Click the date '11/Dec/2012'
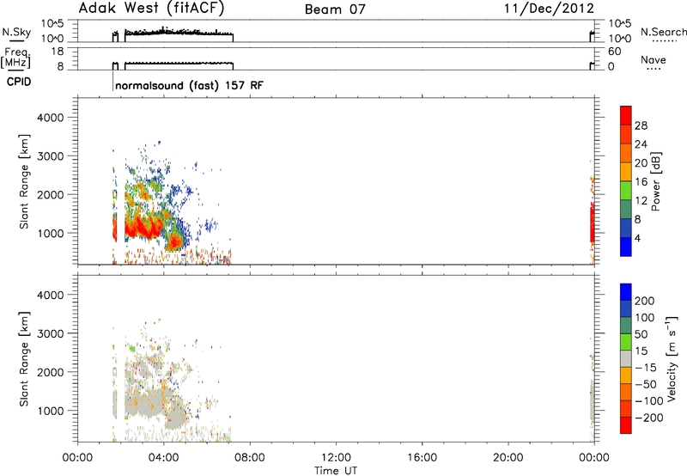Viewport: 687px width, 476px height. coord(549,9)
